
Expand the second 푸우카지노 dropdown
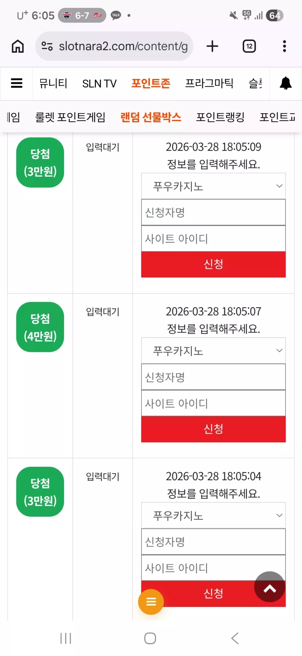214,350
